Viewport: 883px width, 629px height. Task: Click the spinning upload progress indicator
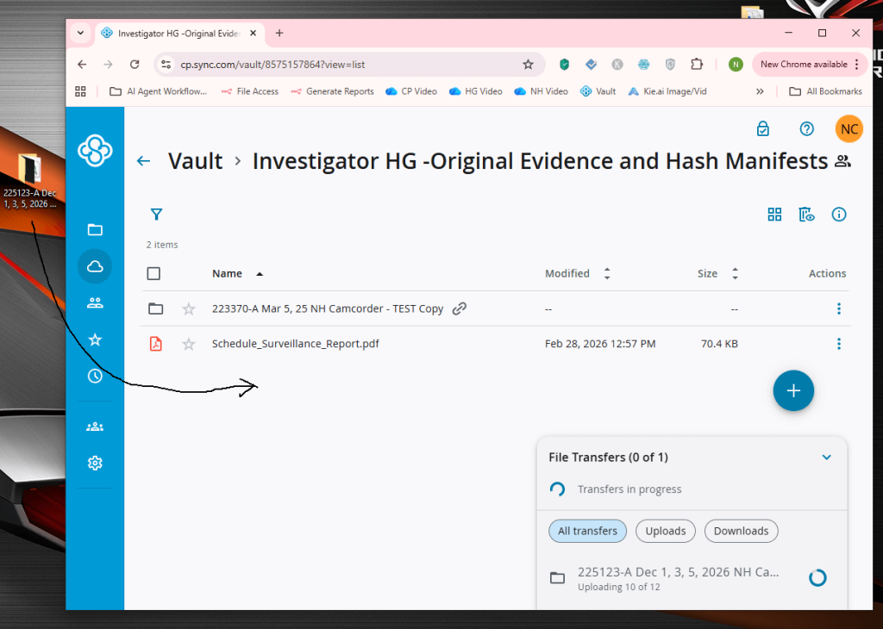pyautogui.click(x=817, y=577)
